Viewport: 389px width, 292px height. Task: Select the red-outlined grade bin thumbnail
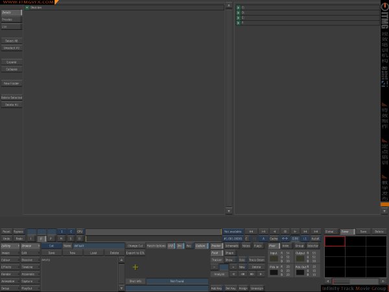(x=335, y=241)
